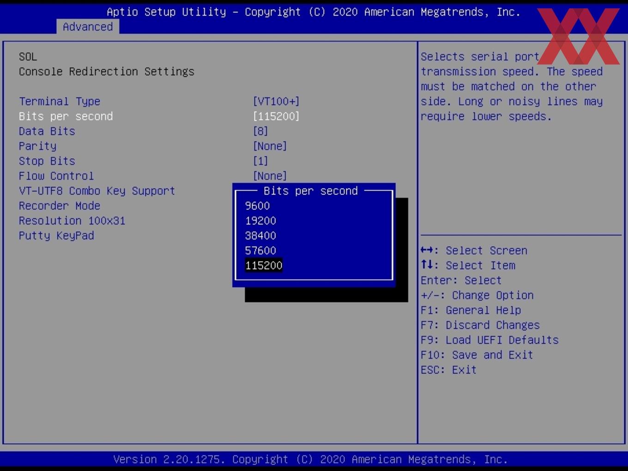Click the serial port help description text

(512, 86)
